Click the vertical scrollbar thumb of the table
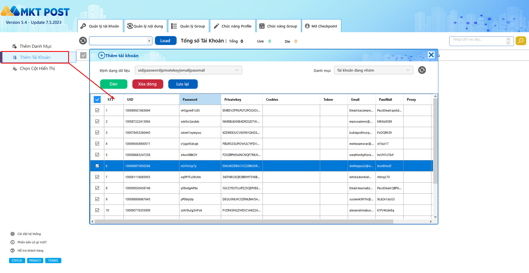This screenshot has height=273, width=529. pos(435,141)
